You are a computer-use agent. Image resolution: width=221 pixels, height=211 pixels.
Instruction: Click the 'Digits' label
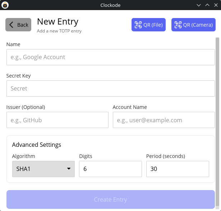[x=86, y=156]
